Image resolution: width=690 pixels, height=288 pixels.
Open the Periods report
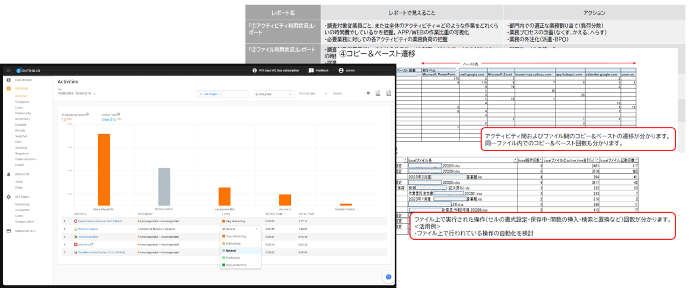click(20, 130)
